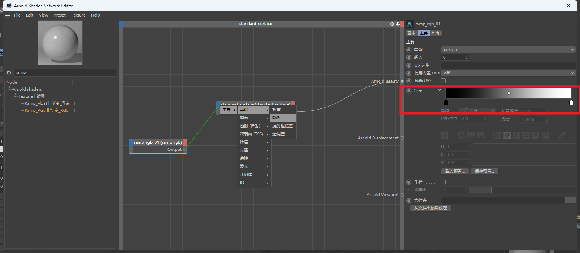The height and width of the screenshot is (253, 580).
Task: Click the 保存预置... button
Action: click(x=485, y=171)
